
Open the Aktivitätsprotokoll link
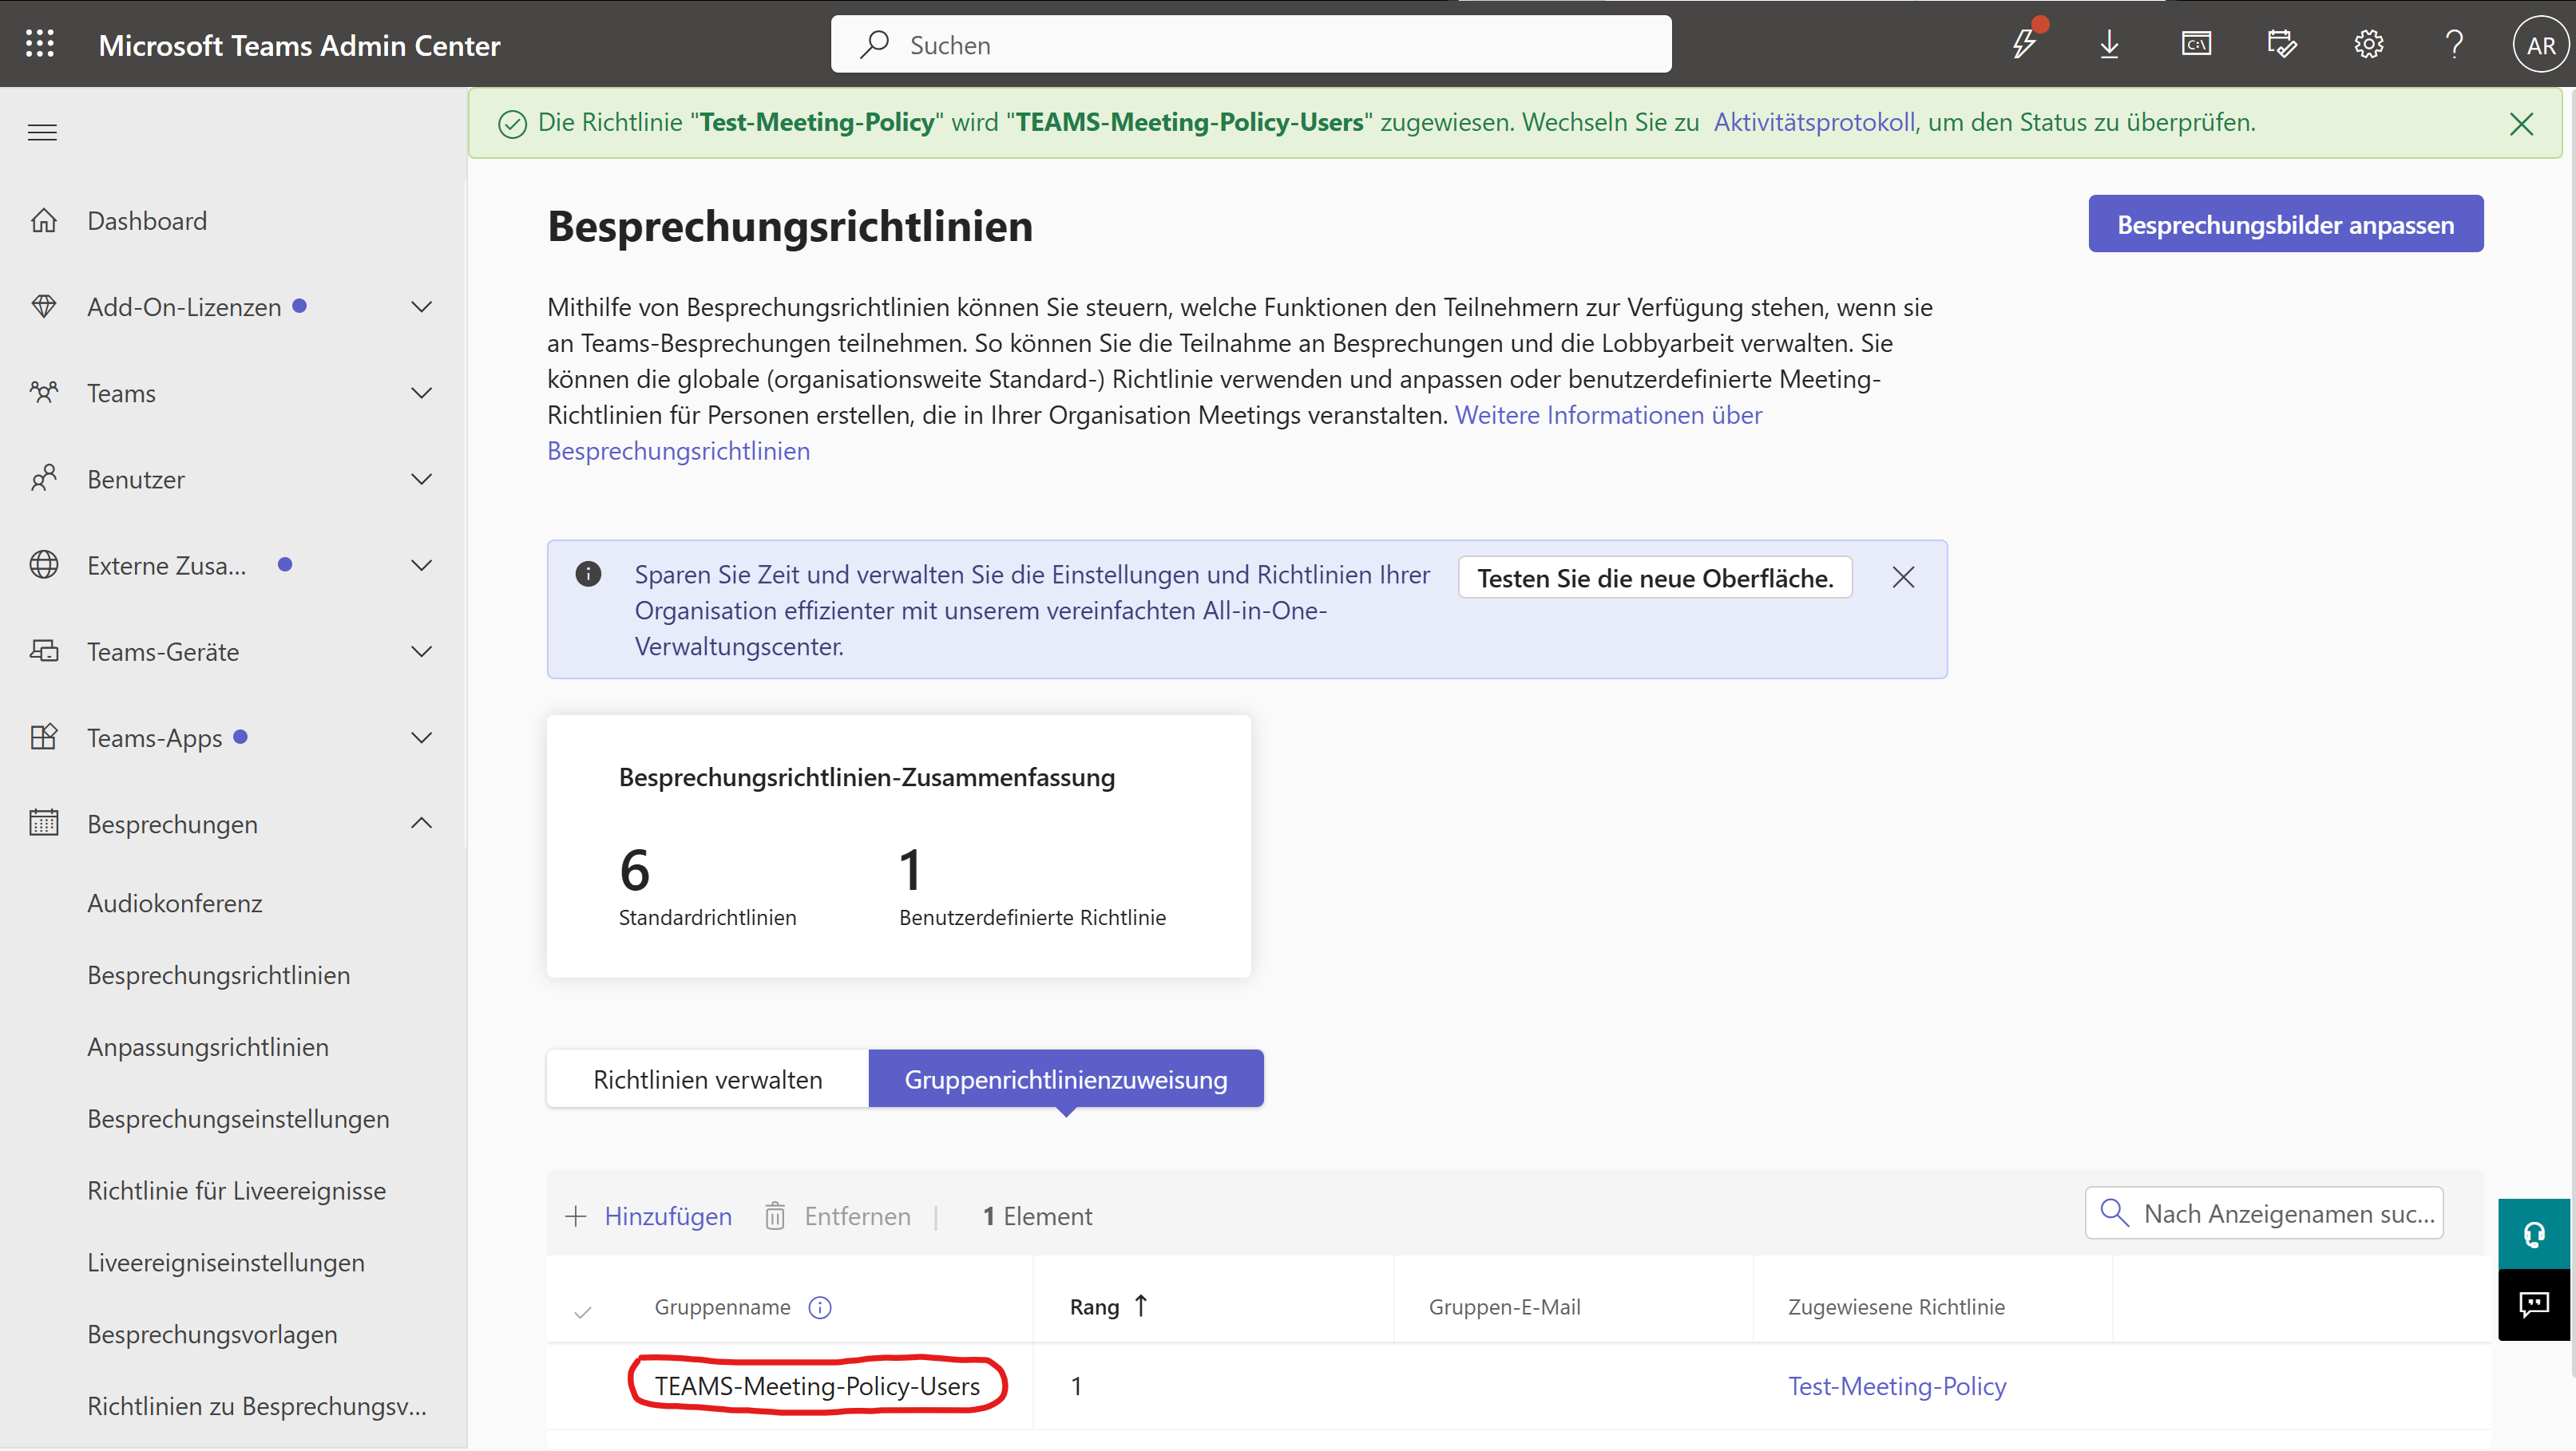pyautogui.click(x=1813, y=122)
